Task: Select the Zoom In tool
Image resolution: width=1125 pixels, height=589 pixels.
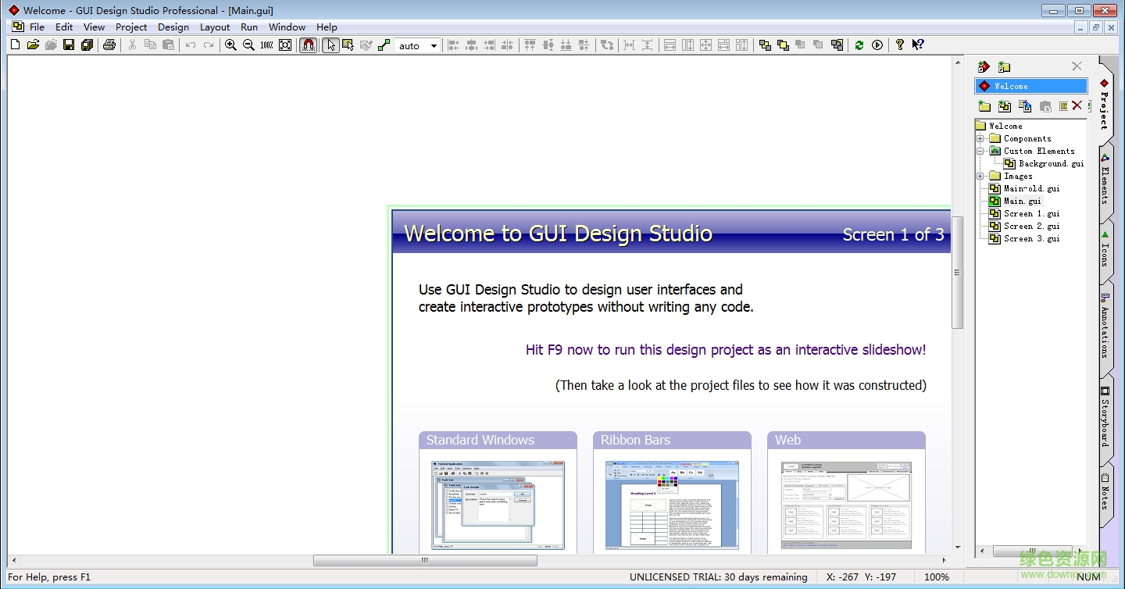Action: click(230, 45)
